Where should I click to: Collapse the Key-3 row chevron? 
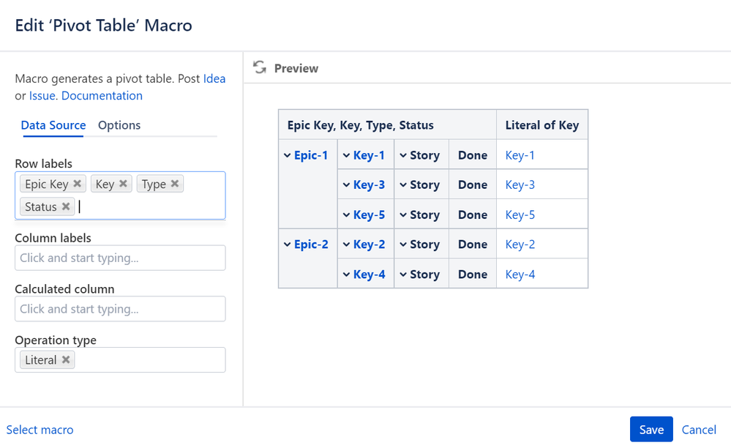[x=347, y=185]
